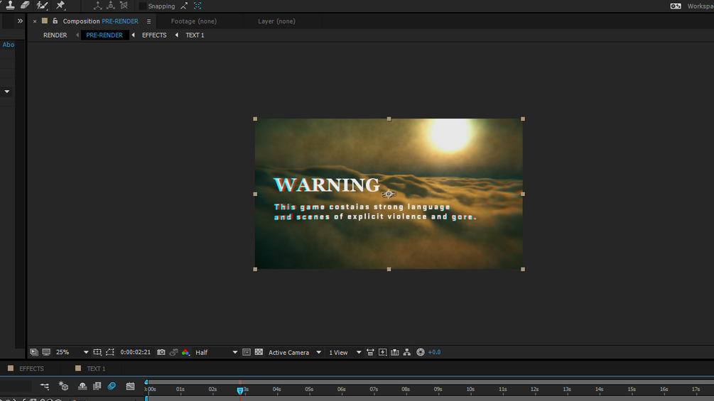The width and height of the screenshot is (714, 401).
Task: Open the Composition Mini-Flowchart in timeline
Action: pyautogui.click(x=45, y=387)
